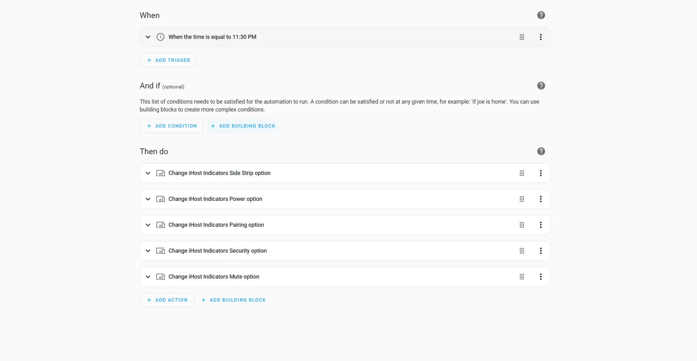Viewport: 697px width, 361px height.
Task: Click text 'When the time is equal to 11:30 PM'
Action: (x=212, y=37)
